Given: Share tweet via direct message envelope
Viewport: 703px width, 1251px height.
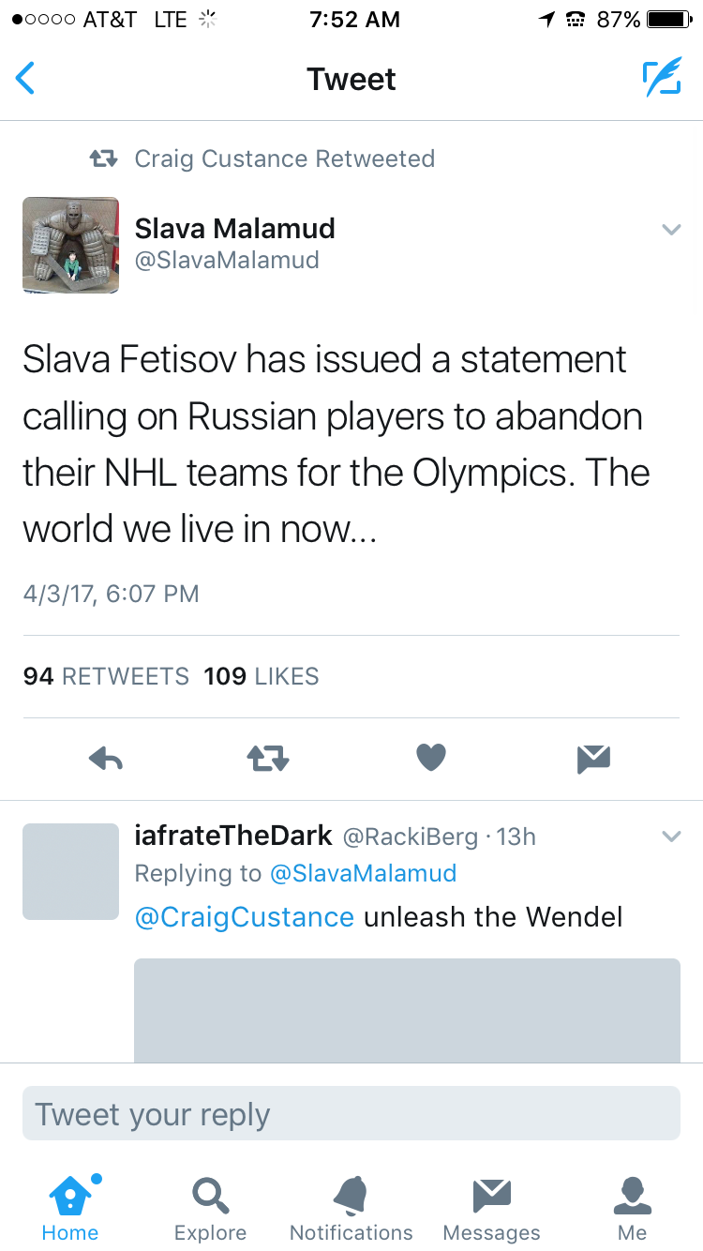Looking at the screenshot, I should tap(594, 759).
